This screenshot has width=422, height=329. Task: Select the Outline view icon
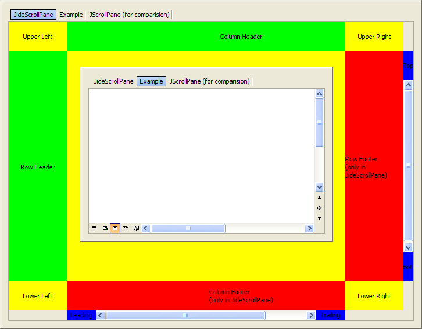126,229
